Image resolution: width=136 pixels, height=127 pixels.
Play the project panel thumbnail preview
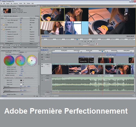pos(2,13)
